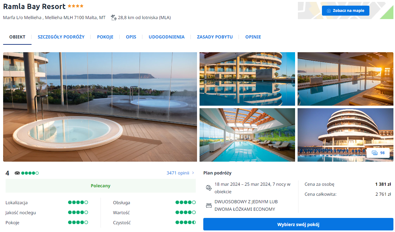This screenshot has width=395, height=232.
Task: Click the Polecany recommendation banner
Action: click(101, 186)
